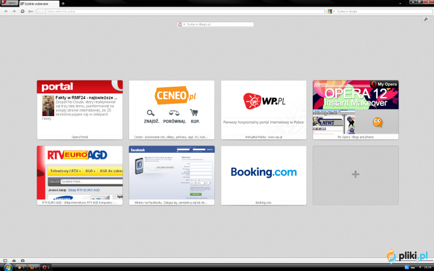The image size is (434, 271).
Task: Go back using the back arrow
Action: pos(6,11)
